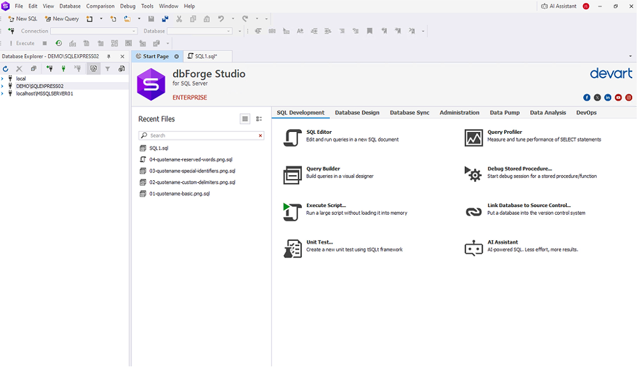Click the Cut scissors icon
The height and width of the screenshot is (367, 638).
point(179,19)
